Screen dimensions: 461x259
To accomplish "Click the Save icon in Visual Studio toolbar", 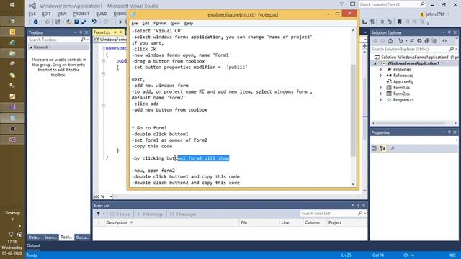I will click(x=77, y=22).
